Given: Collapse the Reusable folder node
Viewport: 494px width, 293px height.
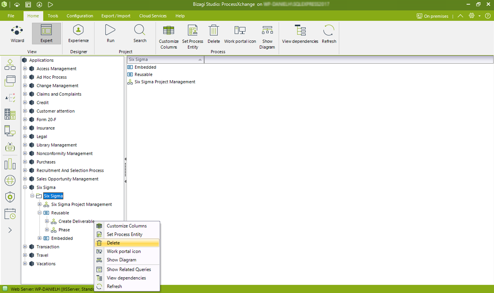Looking at the screenshot, I should [x=40, y=213].
